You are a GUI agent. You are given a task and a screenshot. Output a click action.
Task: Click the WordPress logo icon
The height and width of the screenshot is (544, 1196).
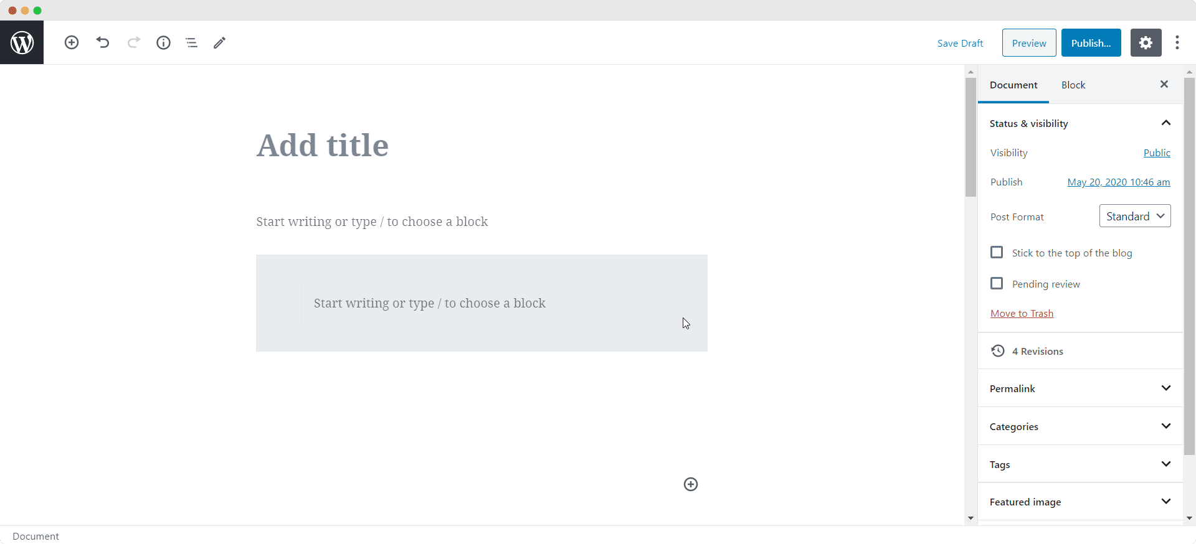coord(22,42)
